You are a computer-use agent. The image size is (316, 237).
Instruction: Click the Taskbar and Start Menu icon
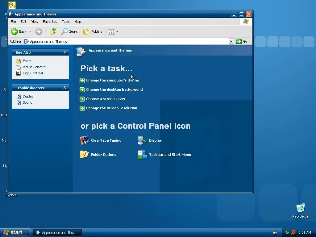(x=142, y=154)
